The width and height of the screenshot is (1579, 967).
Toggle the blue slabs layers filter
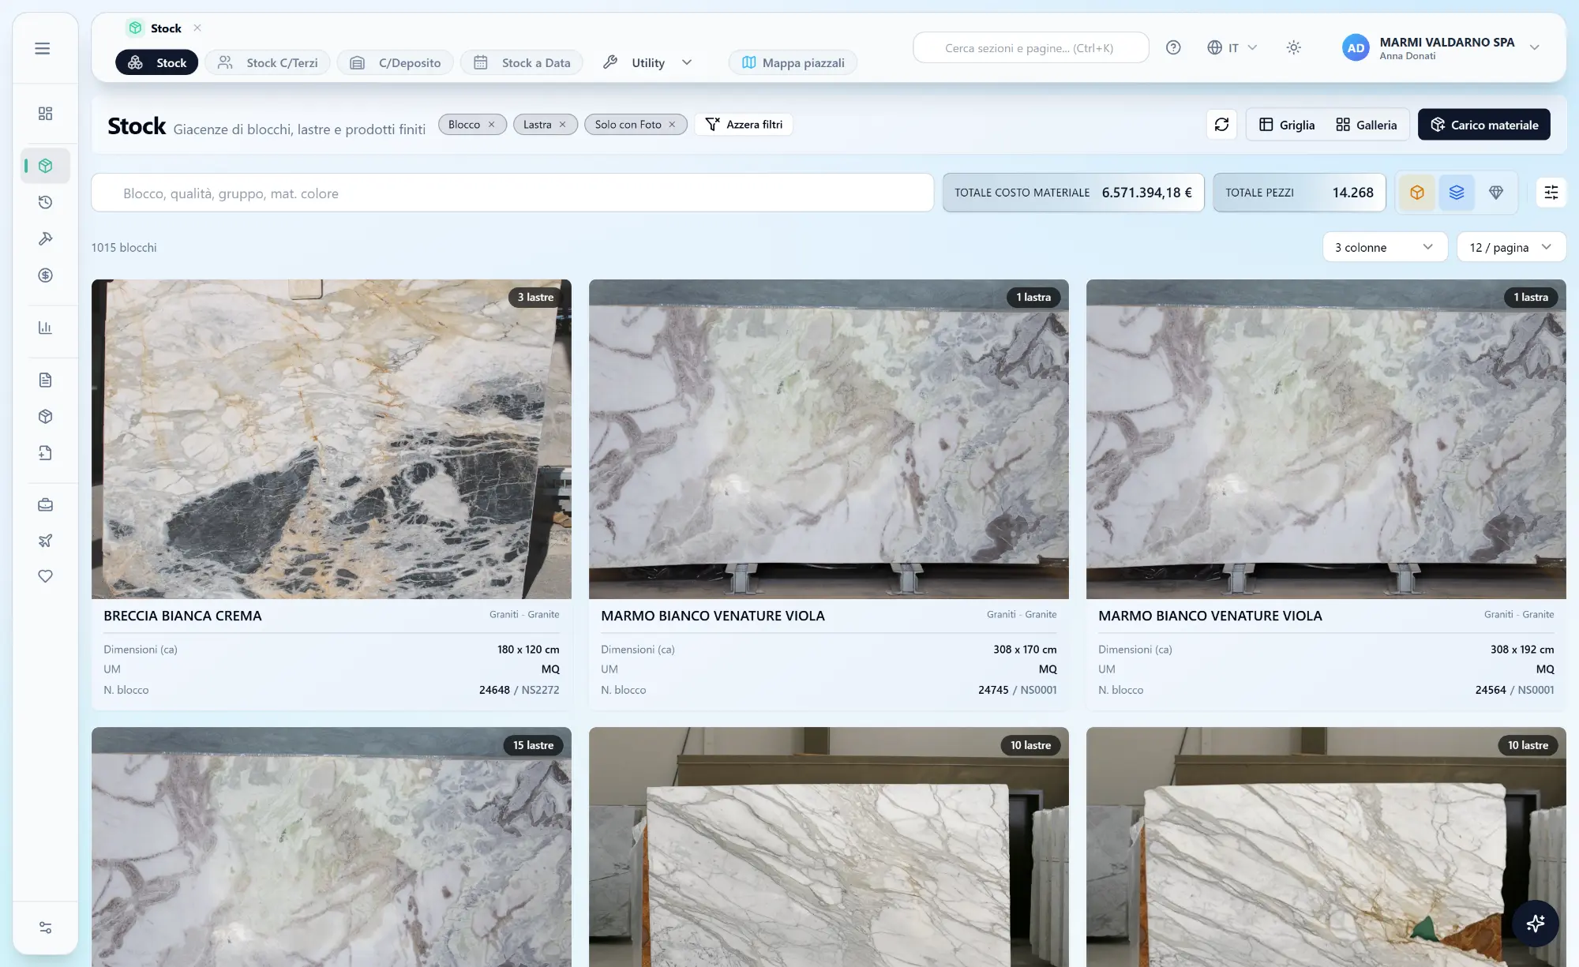pyautogui.click(x=1457, y=193)
